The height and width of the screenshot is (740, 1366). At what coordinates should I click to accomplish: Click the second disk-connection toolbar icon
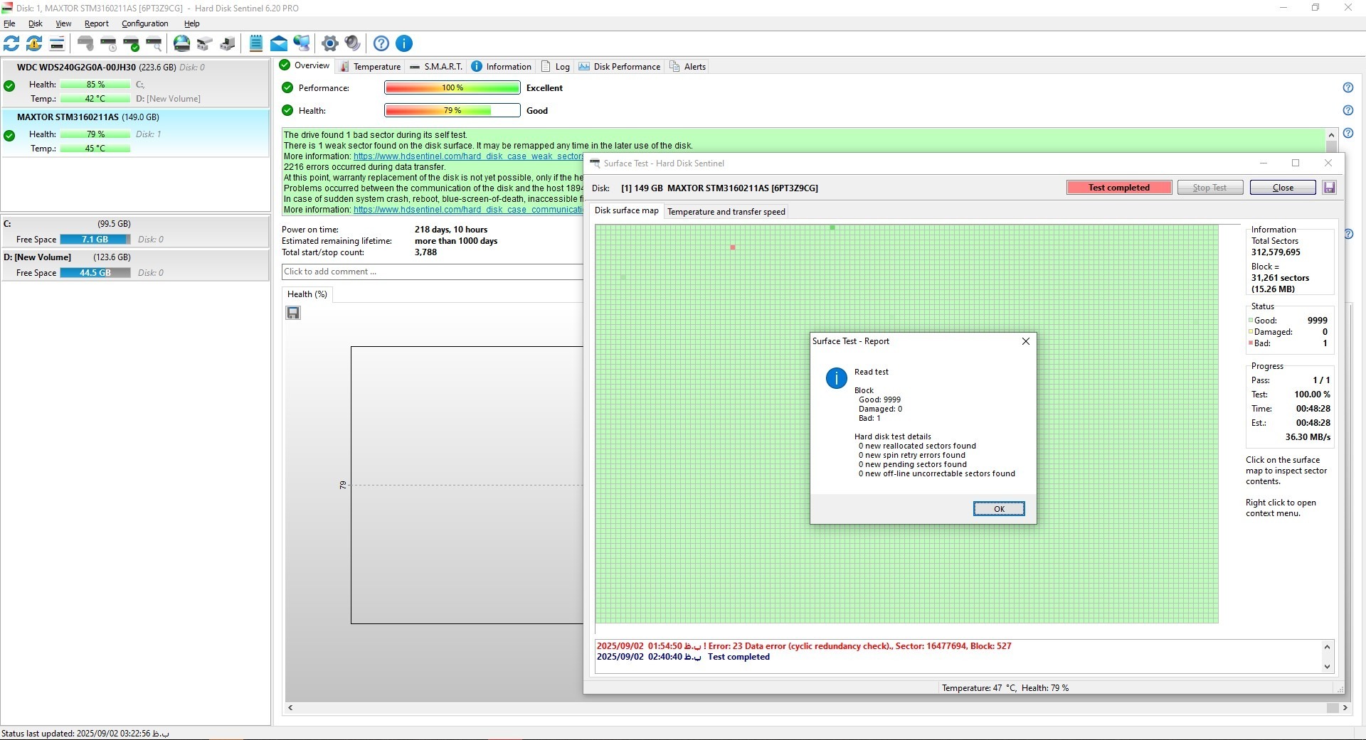tap(228, 43)
